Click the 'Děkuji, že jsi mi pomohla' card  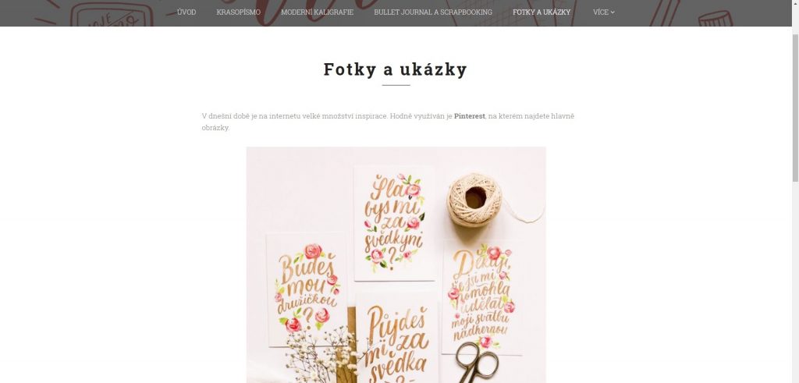click(482, 297)
